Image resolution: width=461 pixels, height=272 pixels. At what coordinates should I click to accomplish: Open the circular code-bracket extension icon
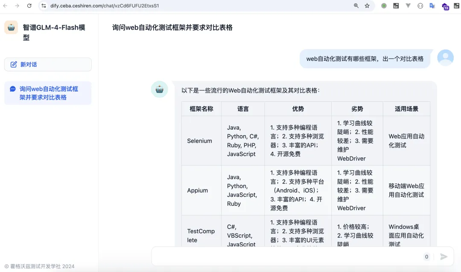[x=420, y=6]
